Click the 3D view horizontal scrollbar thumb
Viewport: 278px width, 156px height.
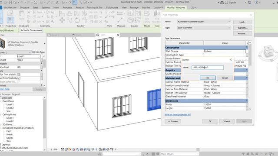click(x=198, y=149)
